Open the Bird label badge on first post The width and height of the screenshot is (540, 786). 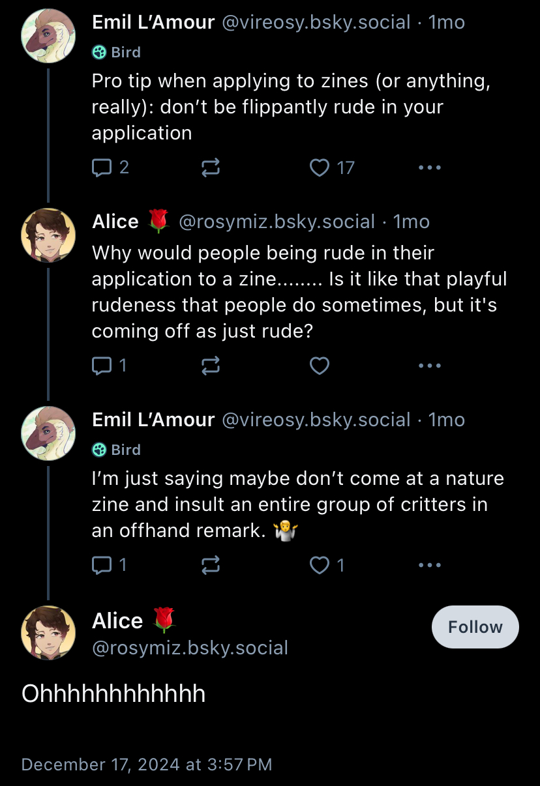click(x=116, y=52)
